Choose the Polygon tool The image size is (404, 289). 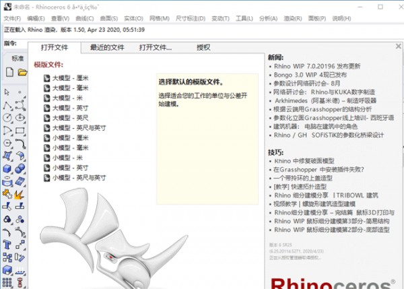pos(7,143)
